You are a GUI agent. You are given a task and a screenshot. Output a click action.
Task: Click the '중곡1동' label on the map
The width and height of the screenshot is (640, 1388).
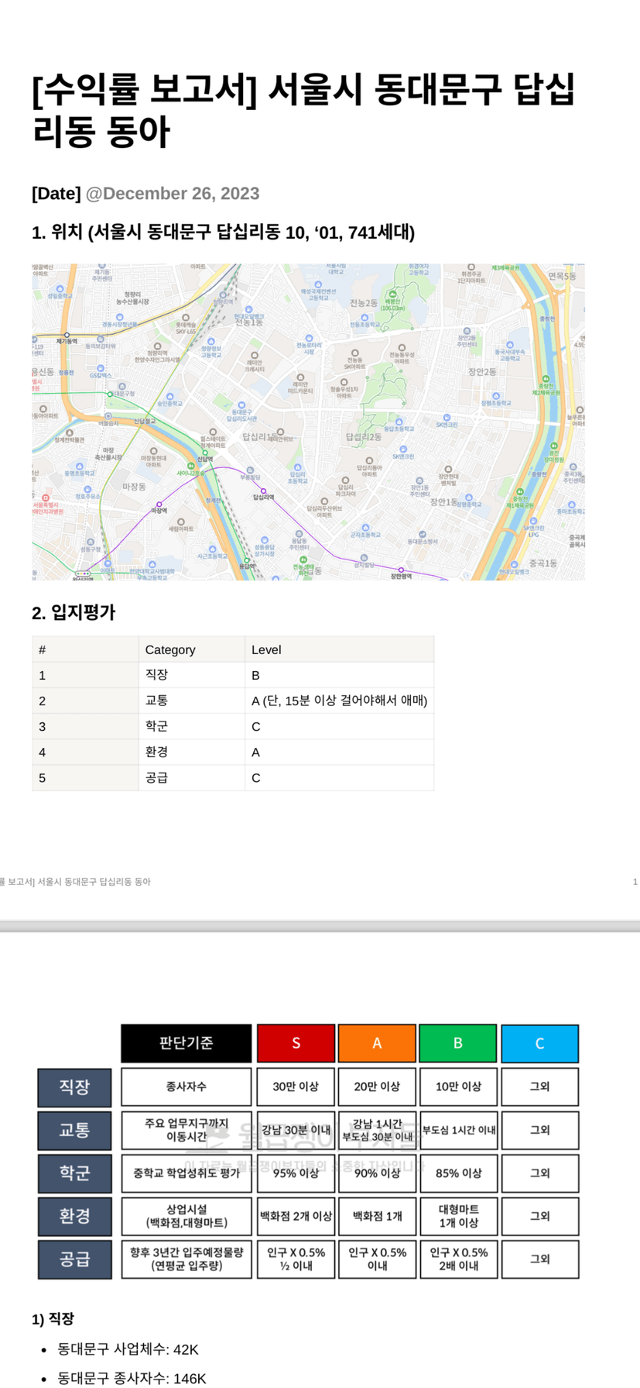(x=543, y=563)
